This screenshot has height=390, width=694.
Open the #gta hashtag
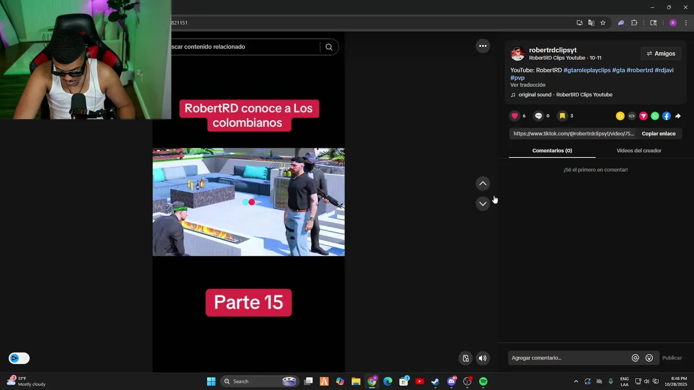618,70
